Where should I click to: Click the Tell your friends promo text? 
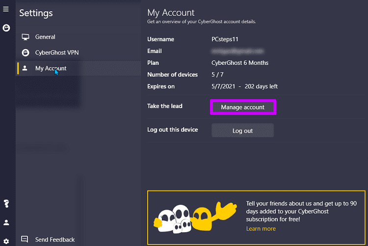301,211
